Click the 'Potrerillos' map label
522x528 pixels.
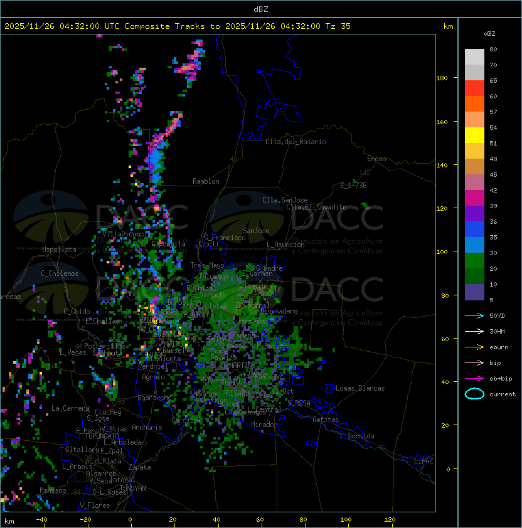pyautogui.click(x=105, y=346)
